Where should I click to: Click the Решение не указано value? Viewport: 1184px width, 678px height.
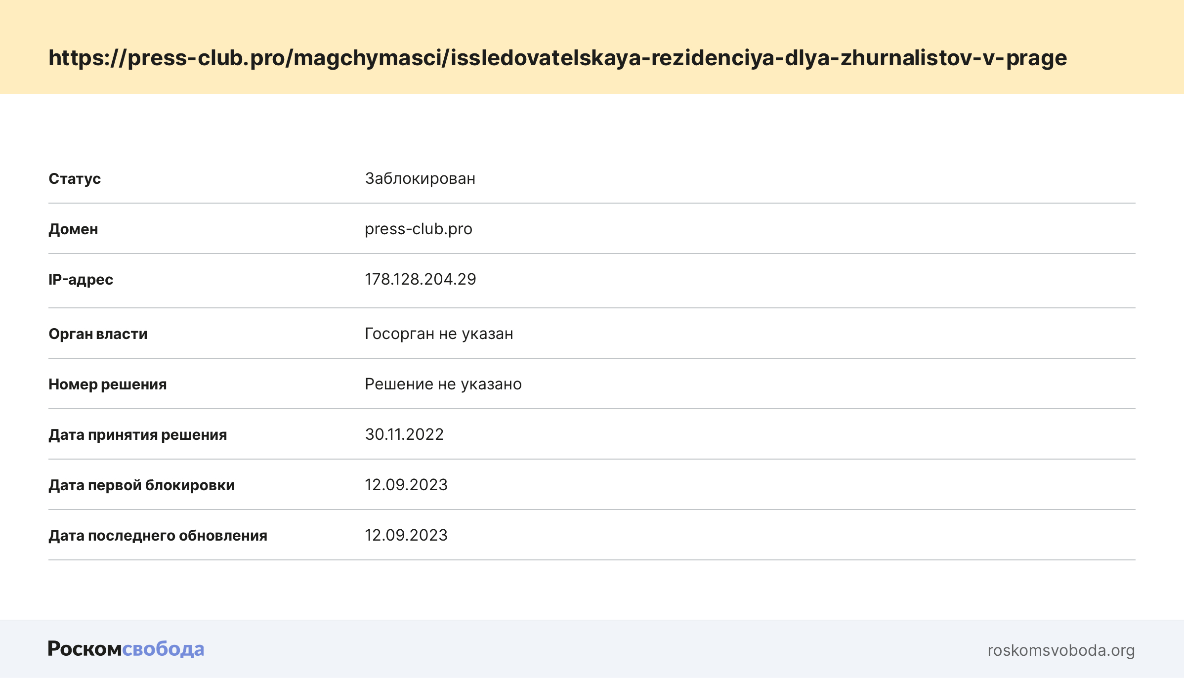(443, 384)
